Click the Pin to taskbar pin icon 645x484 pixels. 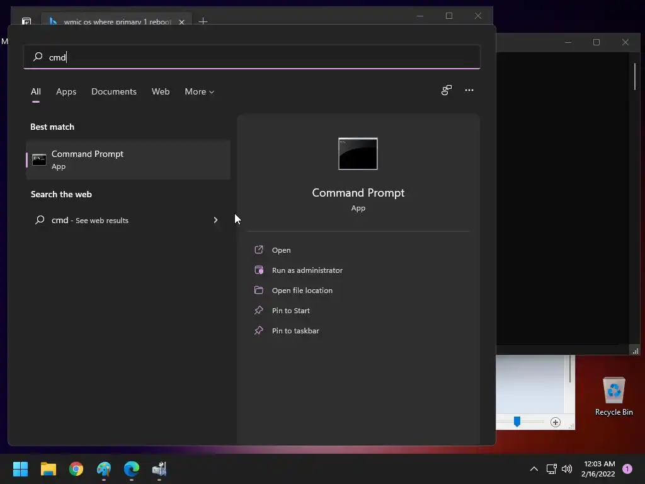tap(259, 330)
